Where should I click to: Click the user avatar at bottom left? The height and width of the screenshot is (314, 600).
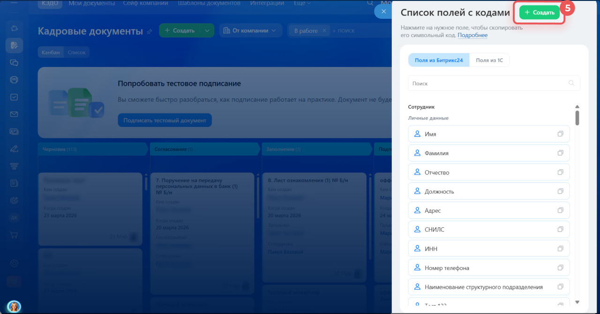pos(14,307)
